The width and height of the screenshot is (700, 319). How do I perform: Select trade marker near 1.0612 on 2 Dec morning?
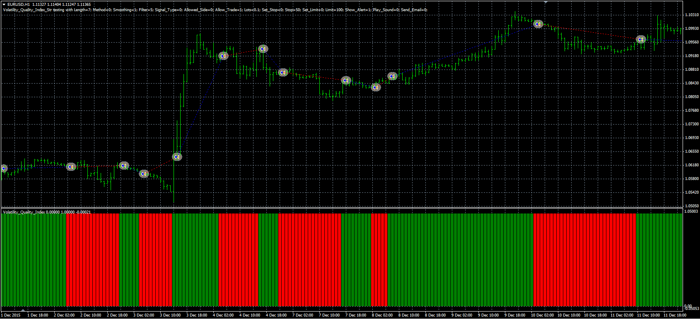pyautogui.click(x=71, y=167)
